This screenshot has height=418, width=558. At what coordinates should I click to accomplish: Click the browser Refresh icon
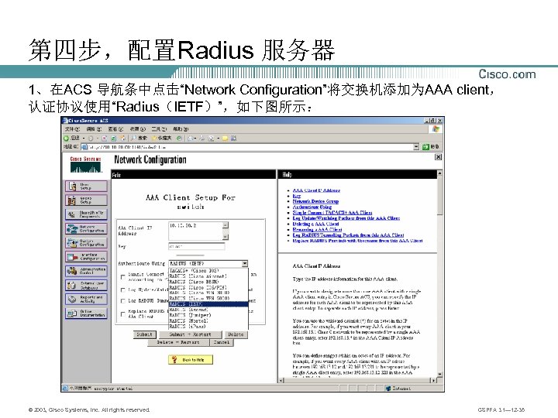pyautogui.click(x=113, y=138)
